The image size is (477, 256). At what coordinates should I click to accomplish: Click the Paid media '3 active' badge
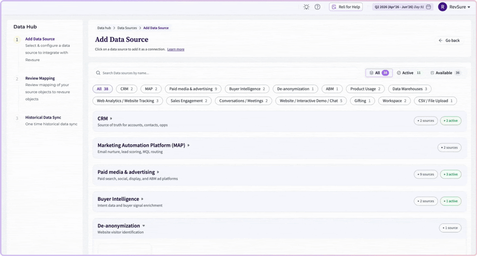[x=451, y=174]
